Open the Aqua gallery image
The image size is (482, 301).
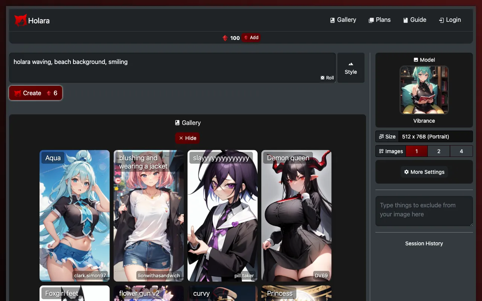point(75,216)
